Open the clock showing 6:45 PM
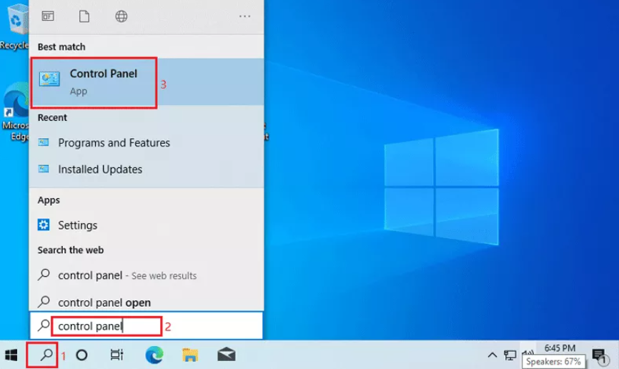Viewport: 619px width, 369px height. click(560, 348)
